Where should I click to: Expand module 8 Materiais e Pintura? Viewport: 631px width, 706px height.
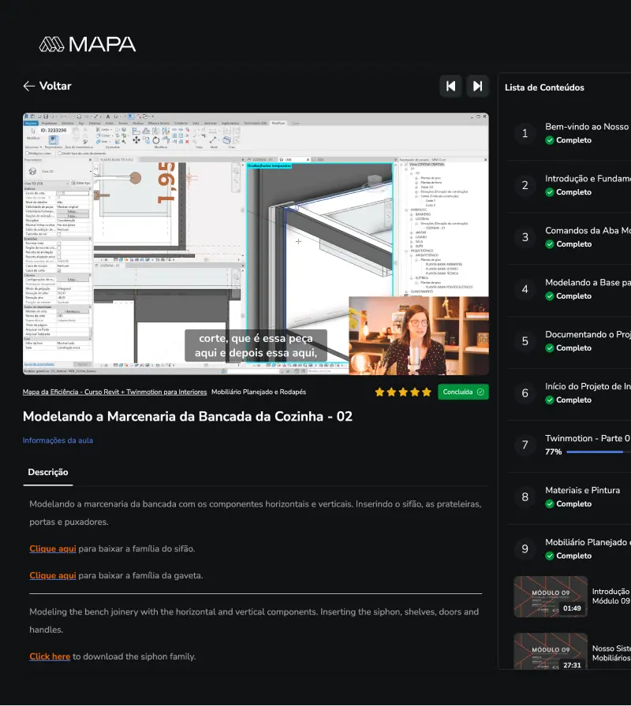pos(569,497)
